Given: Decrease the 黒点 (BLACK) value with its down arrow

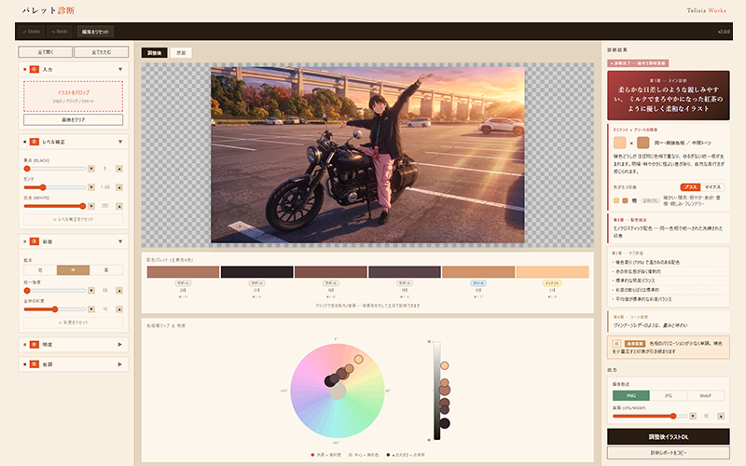Looking at the screenshot, I should [x=90, y=169].
